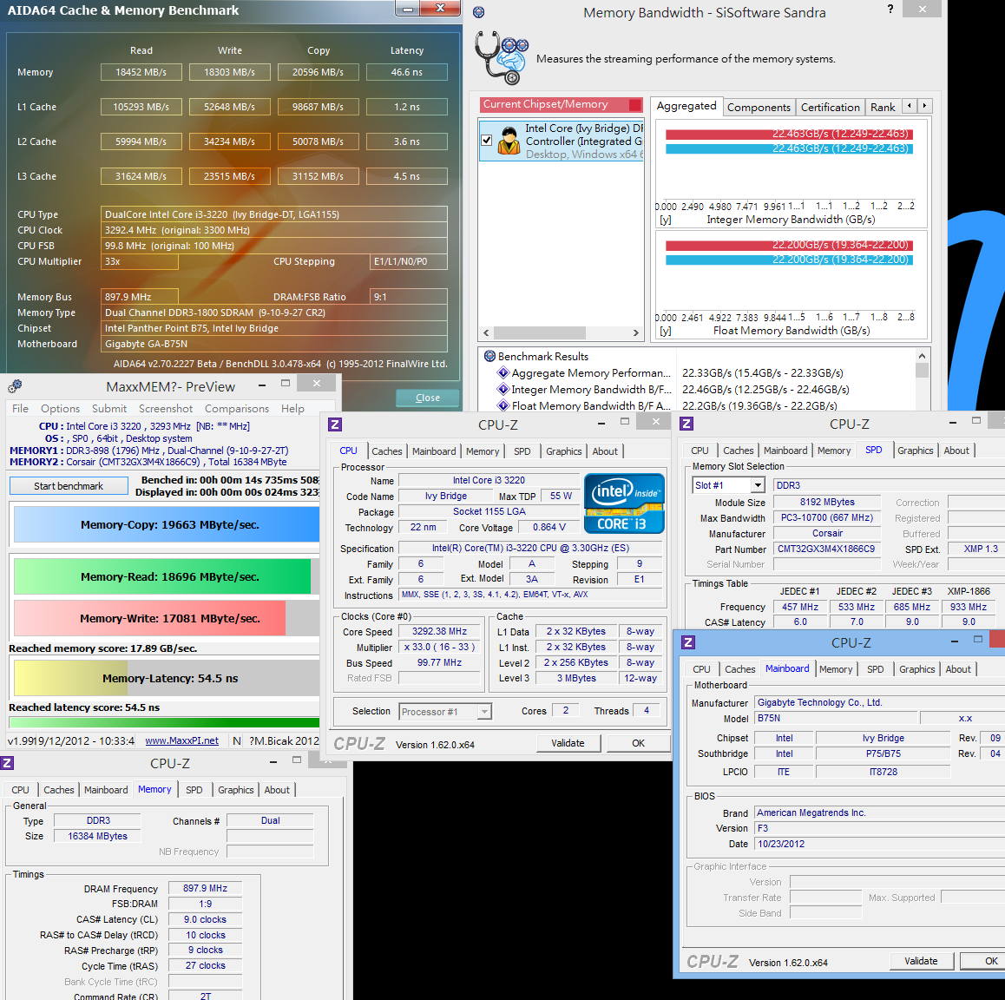This screenshot has height=1000, width=1005.
Task: Open the www.MaxxPI.net link
Action: pos(182,740)
